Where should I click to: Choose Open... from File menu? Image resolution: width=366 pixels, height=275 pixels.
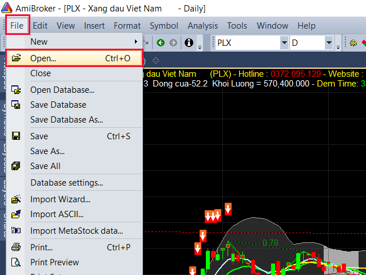[x=74, y=58]
